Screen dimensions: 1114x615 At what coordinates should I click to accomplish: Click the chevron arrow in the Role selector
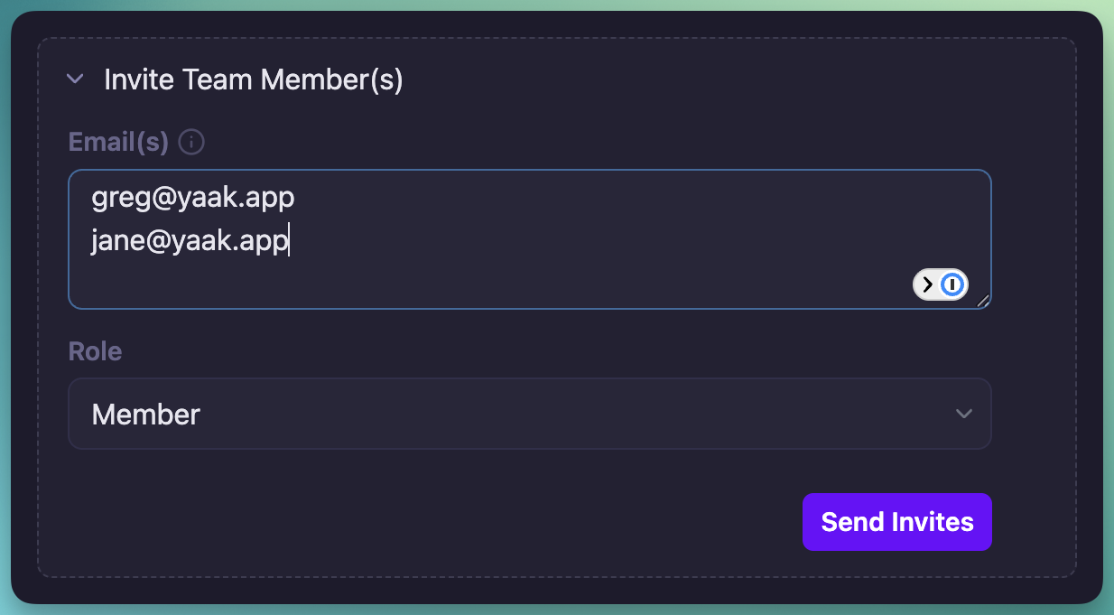964,414
